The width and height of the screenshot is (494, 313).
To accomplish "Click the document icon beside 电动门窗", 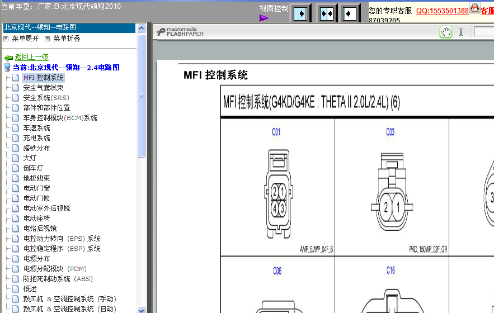I will pos(16,188).
